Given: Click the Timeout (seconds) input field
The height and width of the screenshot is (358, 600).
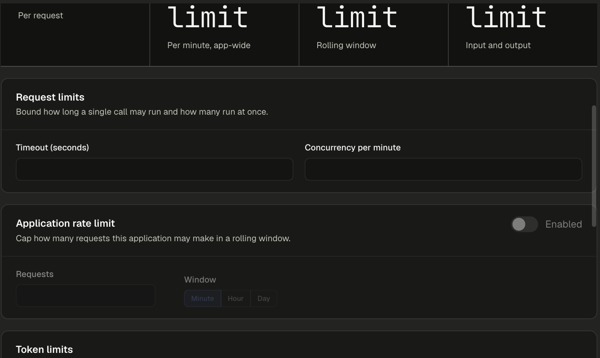Looking at the screenshot, I should pyautogui.click(x=155, y=169).
